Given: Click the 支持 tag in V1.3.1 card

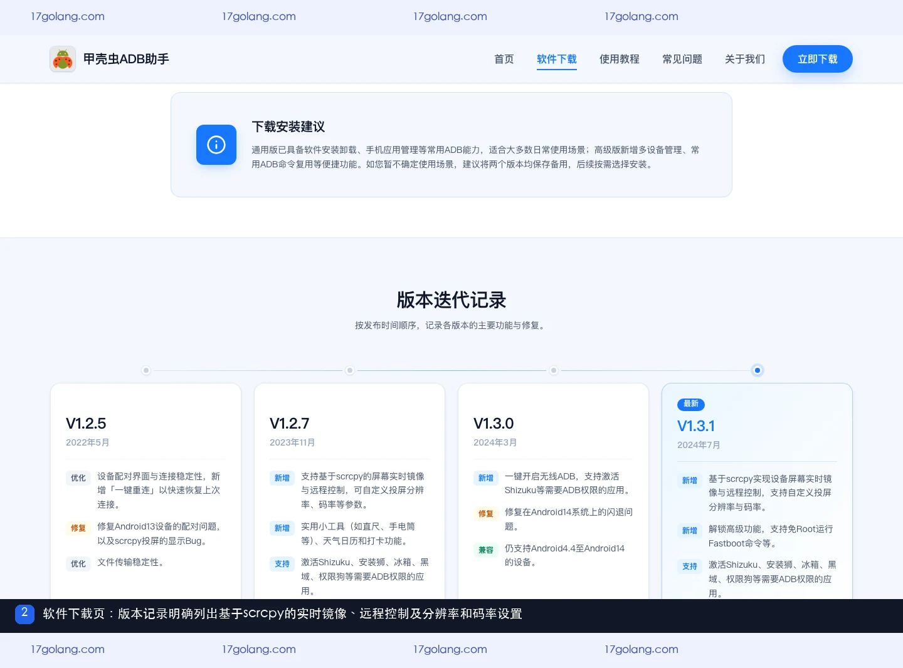Looking at the screenshot, I should click(x=690, y=566).
